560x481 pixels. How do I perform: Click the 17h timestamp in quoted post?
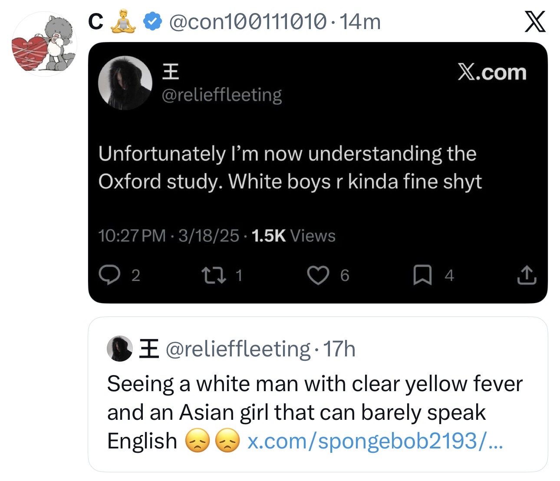click(x=339, y=349)
